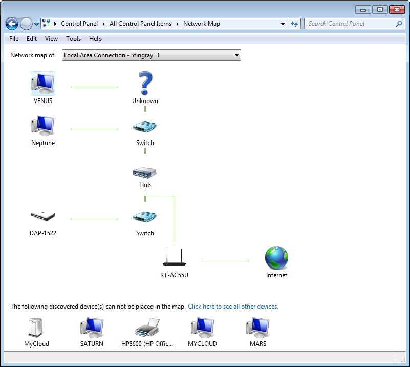Click the SATURN computer icon
Image resolution: width=410 pixels, height=367 pixels.
(x=92, y=327)
